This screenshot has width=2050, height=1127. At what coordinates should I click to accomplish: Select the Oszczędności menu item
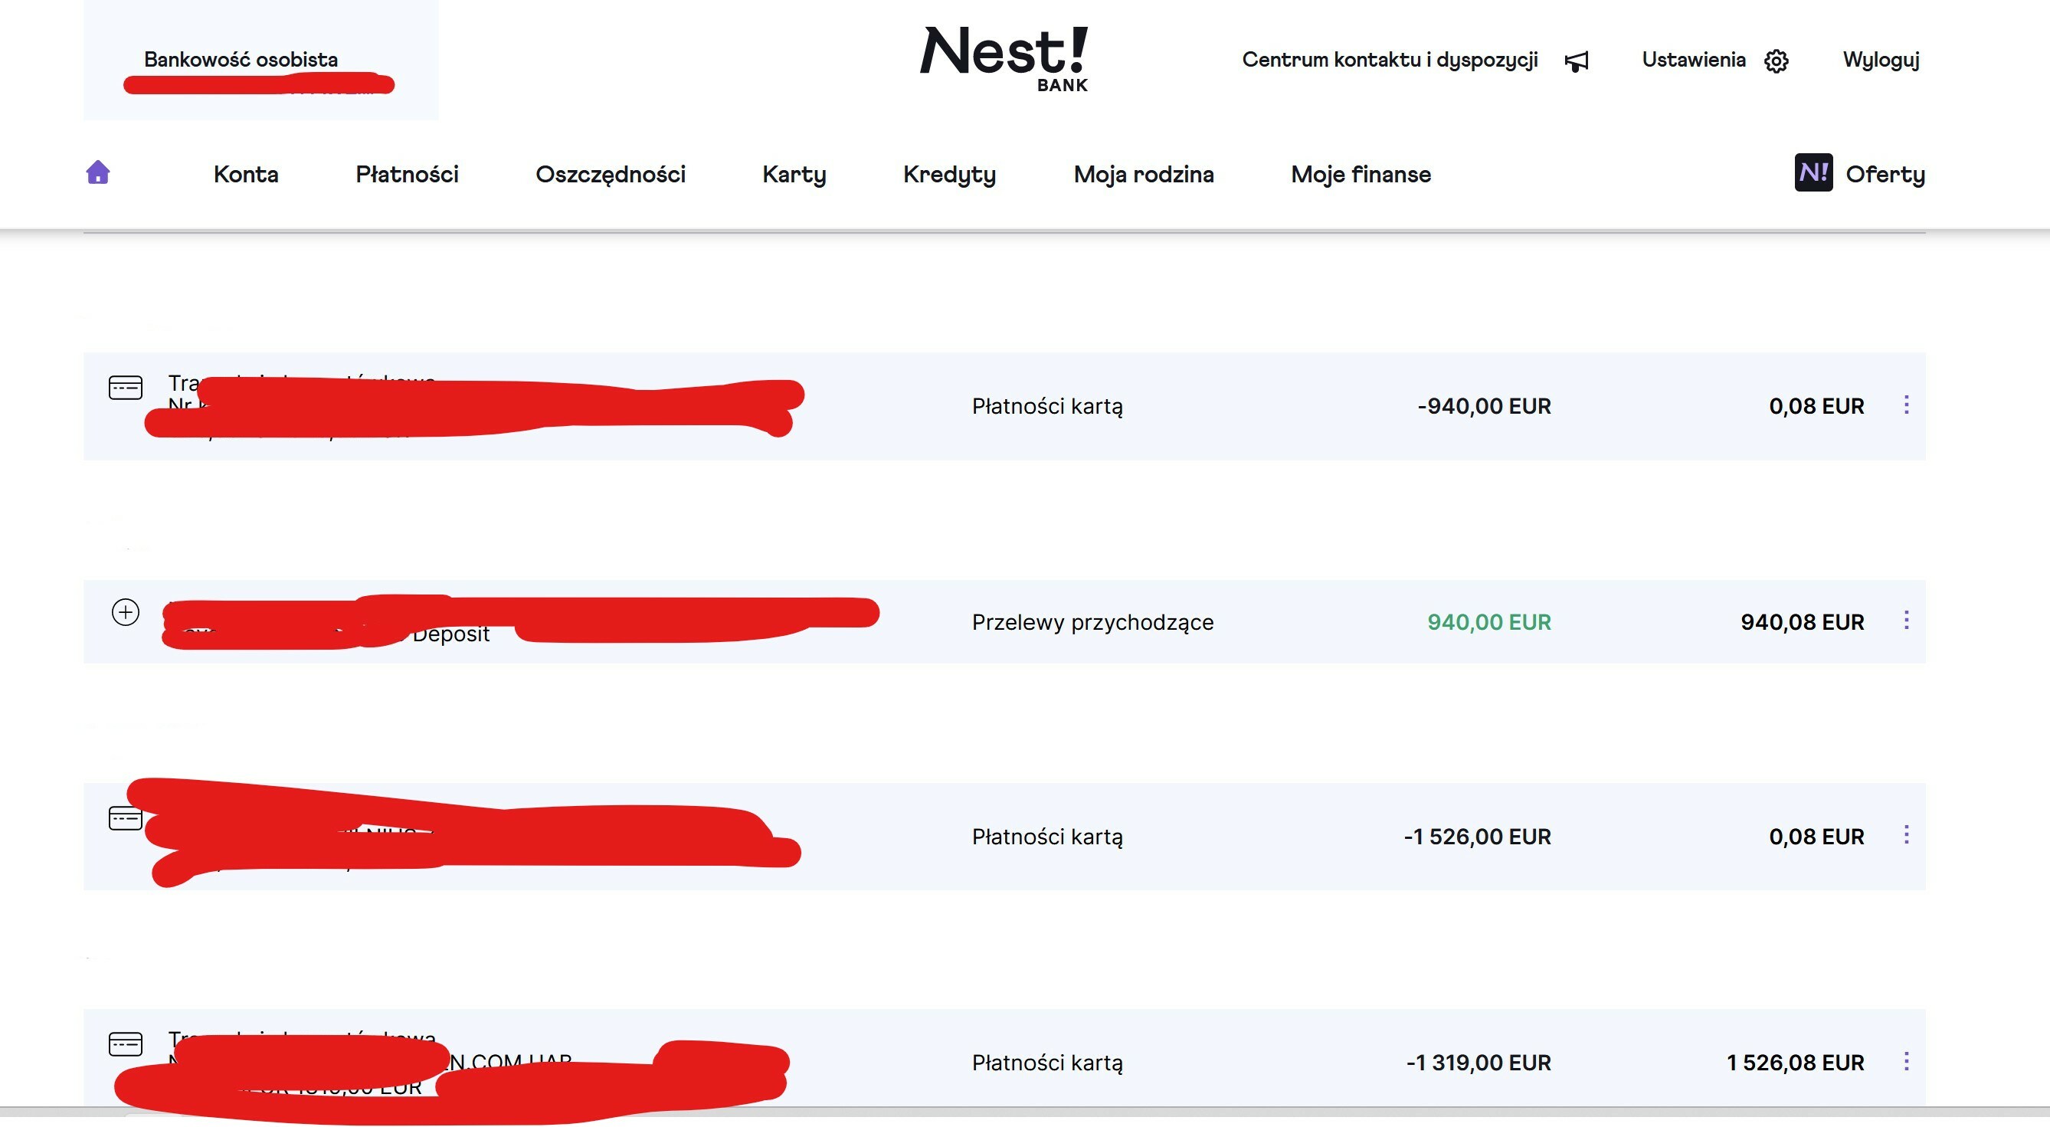click(x=611, y=175)
